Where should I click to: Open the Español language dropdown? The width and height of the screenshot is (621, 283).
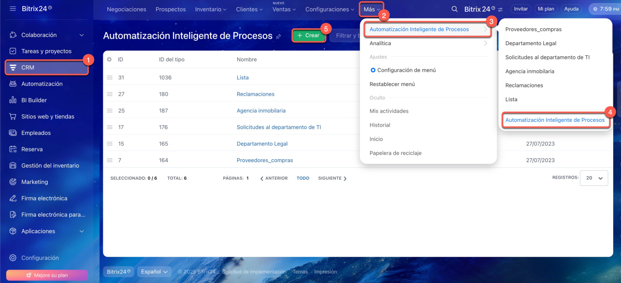click(x=154, y=272)
